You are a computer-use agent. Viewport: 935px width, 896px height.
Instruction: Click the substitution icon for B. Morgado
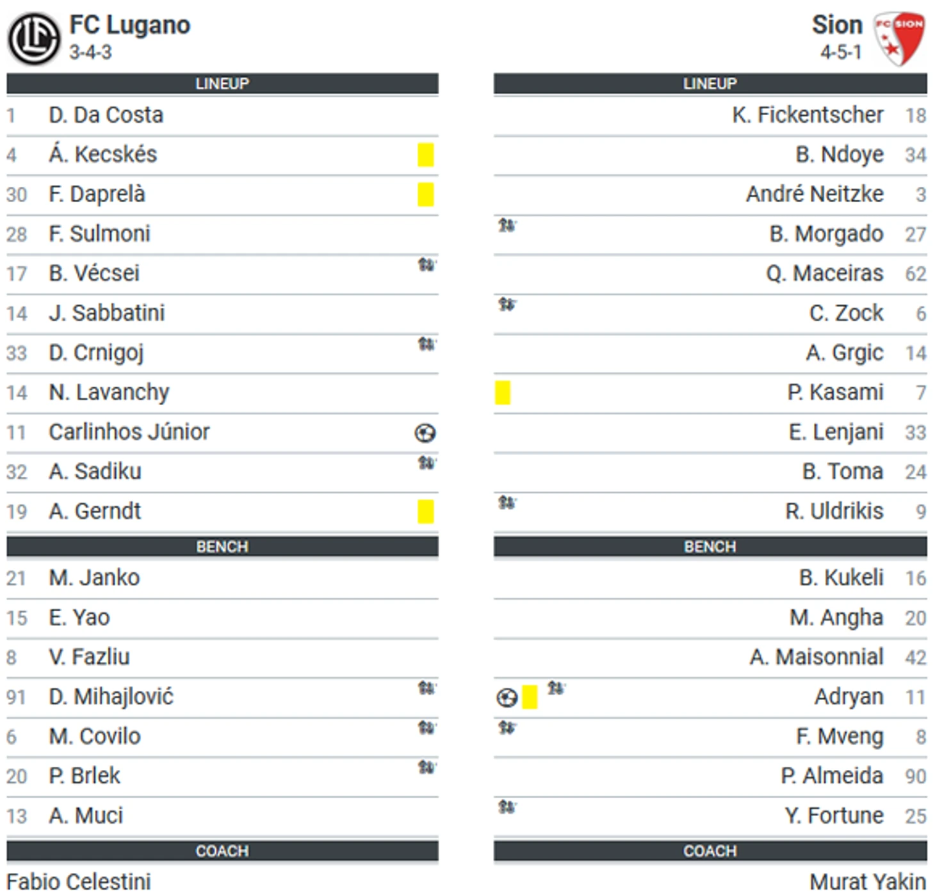(507, 225)
